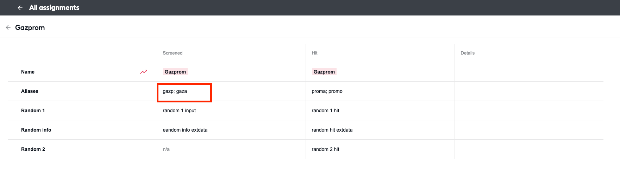Click the Hit column header
Image resolution: width=620 pixels, height=171 pixels.
pyautogui.click(x=314, y=53)
